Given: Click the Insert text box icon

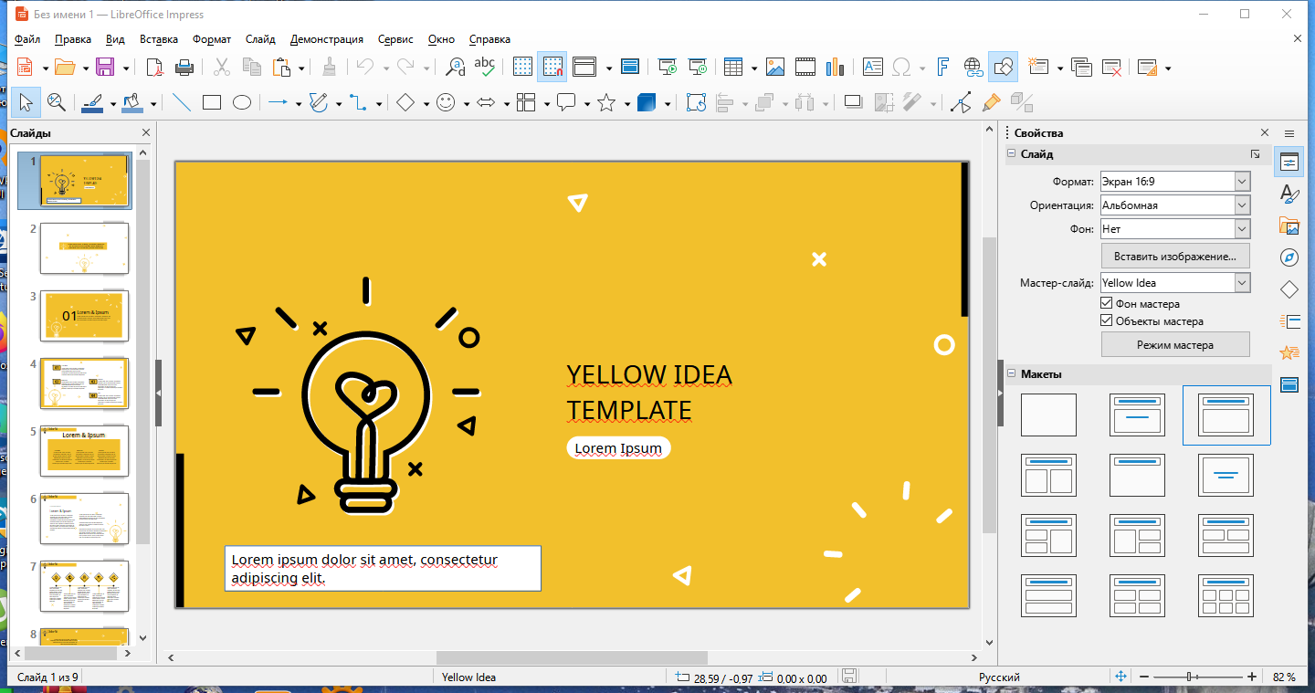Looking at the screenshot, I should (x=873, y=67).
